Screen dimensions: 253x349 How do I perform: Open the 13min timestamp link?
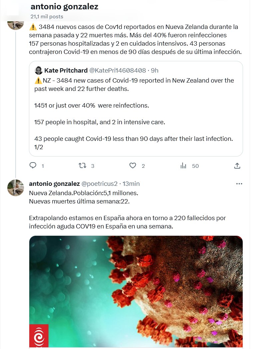(x=131, y=183)
